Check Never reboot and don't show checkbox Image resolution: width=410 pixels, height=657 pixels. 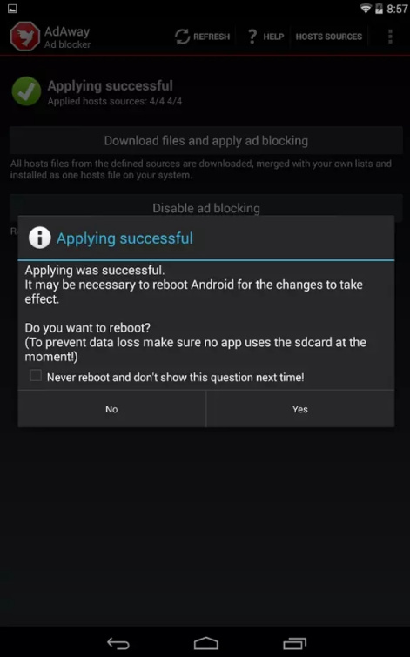[36, 375]
